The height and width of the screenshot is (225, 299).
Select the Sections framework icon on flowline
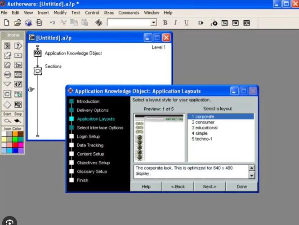[x=38, y=71]
